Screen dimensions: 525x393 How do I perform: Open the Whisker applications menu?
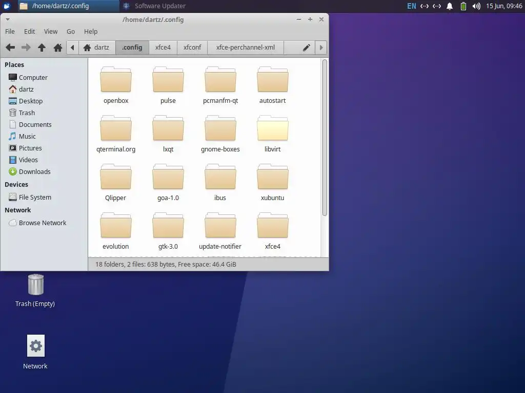[x=7, y=6]
